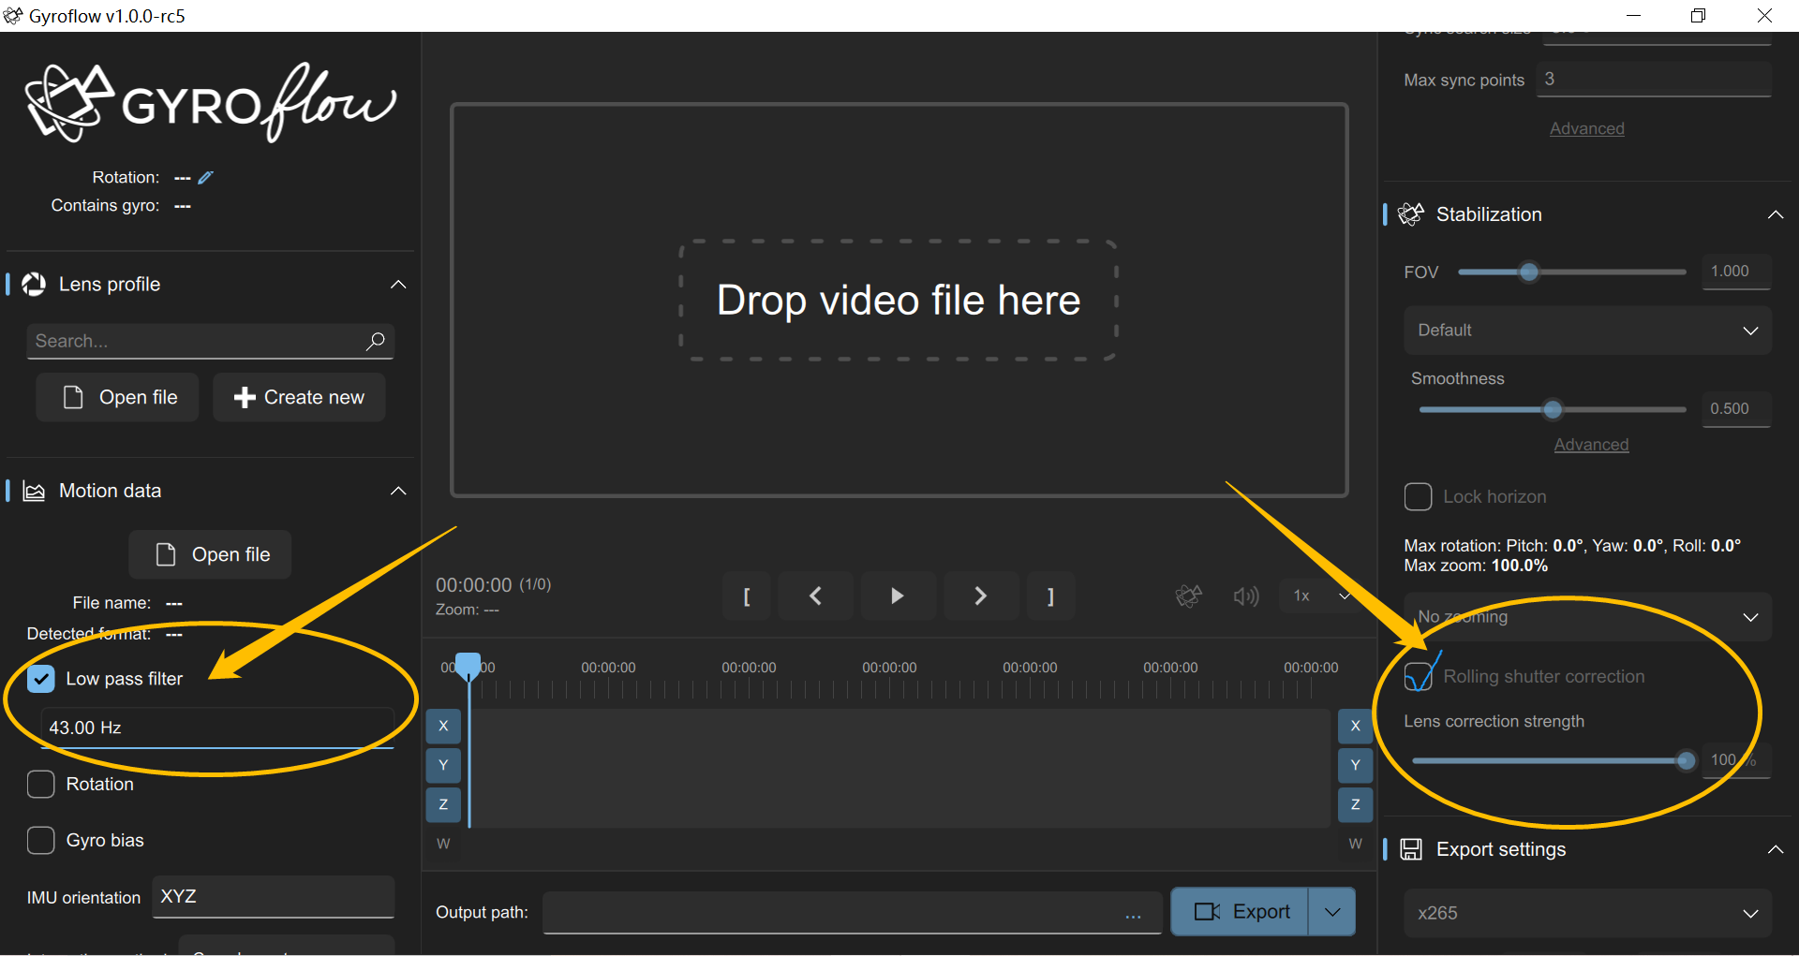
Task: Collapse the Stabilization section
Action: [x=1775, y=214]
